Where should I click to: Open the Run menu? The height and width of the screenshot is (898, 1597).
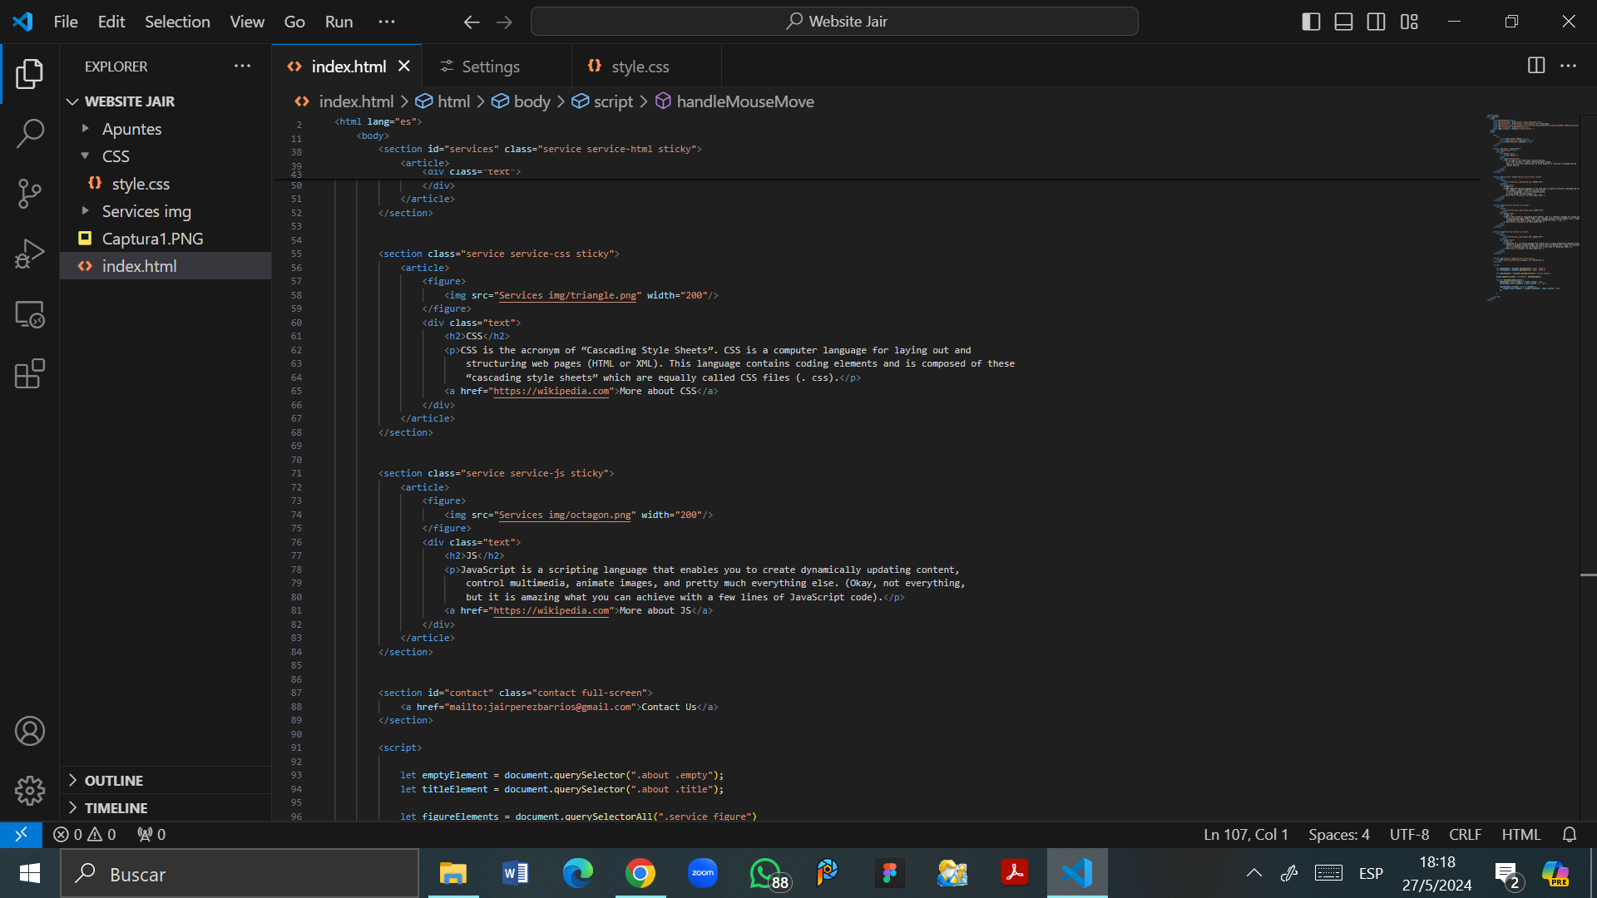338,22
